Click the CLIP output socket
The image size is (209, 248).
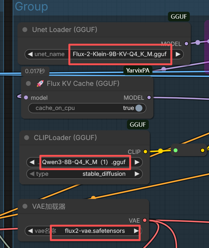(x=145, y=152)
